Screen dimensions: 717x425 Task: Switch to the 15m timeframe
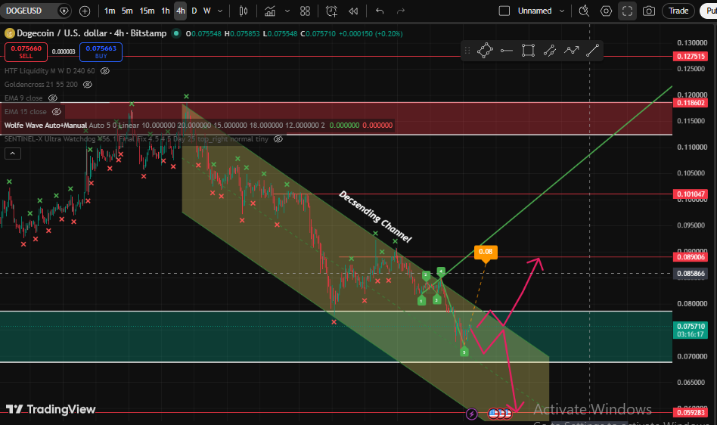147,11
